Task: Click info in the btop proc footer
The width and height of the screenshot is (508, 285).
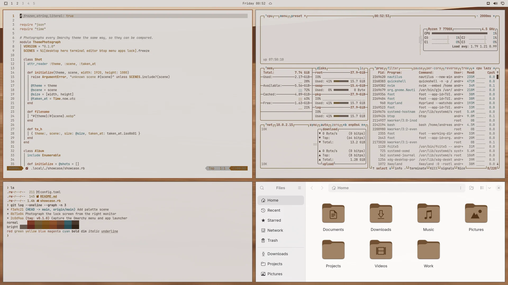Action: (398, 168)
